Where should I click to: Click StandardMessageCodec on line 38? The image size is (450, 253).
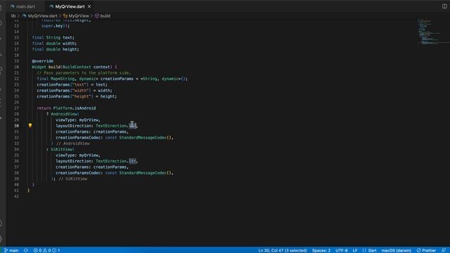click(x=143, y=173)
